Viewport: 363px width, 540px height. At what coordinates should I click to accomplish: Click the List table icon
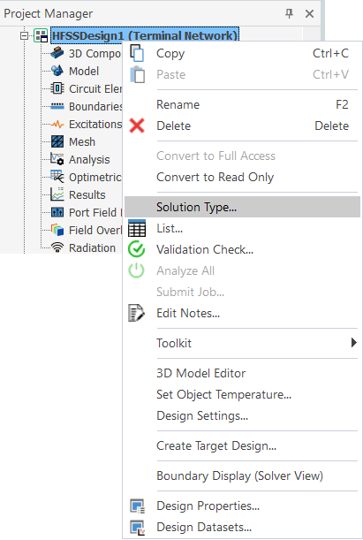137,228
